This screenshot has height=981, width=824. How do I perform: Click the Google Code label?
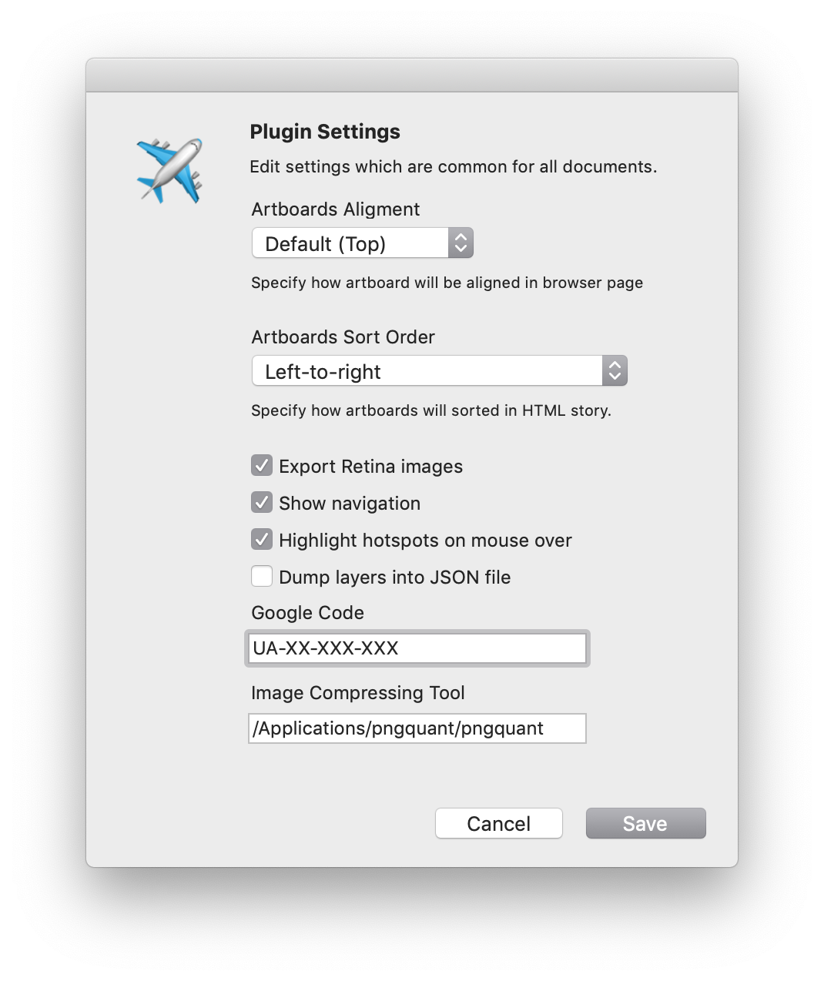pos(308,613)
